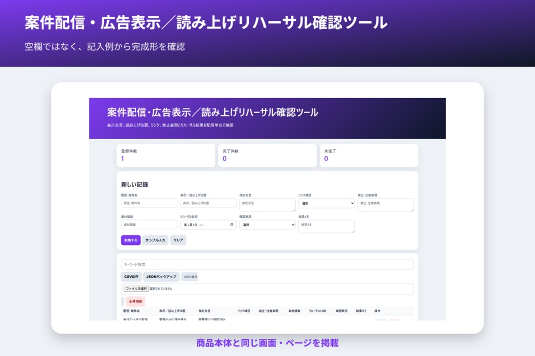Click the 新しい記録 section heading
The width and height of the screenshot is (535, 356).
click(134, 185)
